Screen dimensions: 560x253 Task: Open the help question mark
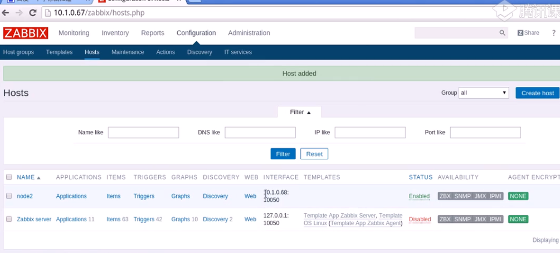tap(554, 33)
